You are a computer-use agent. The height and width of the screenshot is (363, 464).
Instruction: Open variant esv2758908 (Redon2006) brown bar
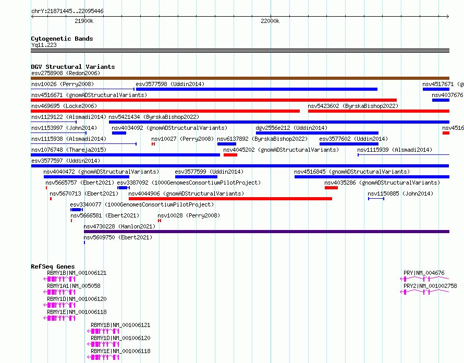[240, 78]
